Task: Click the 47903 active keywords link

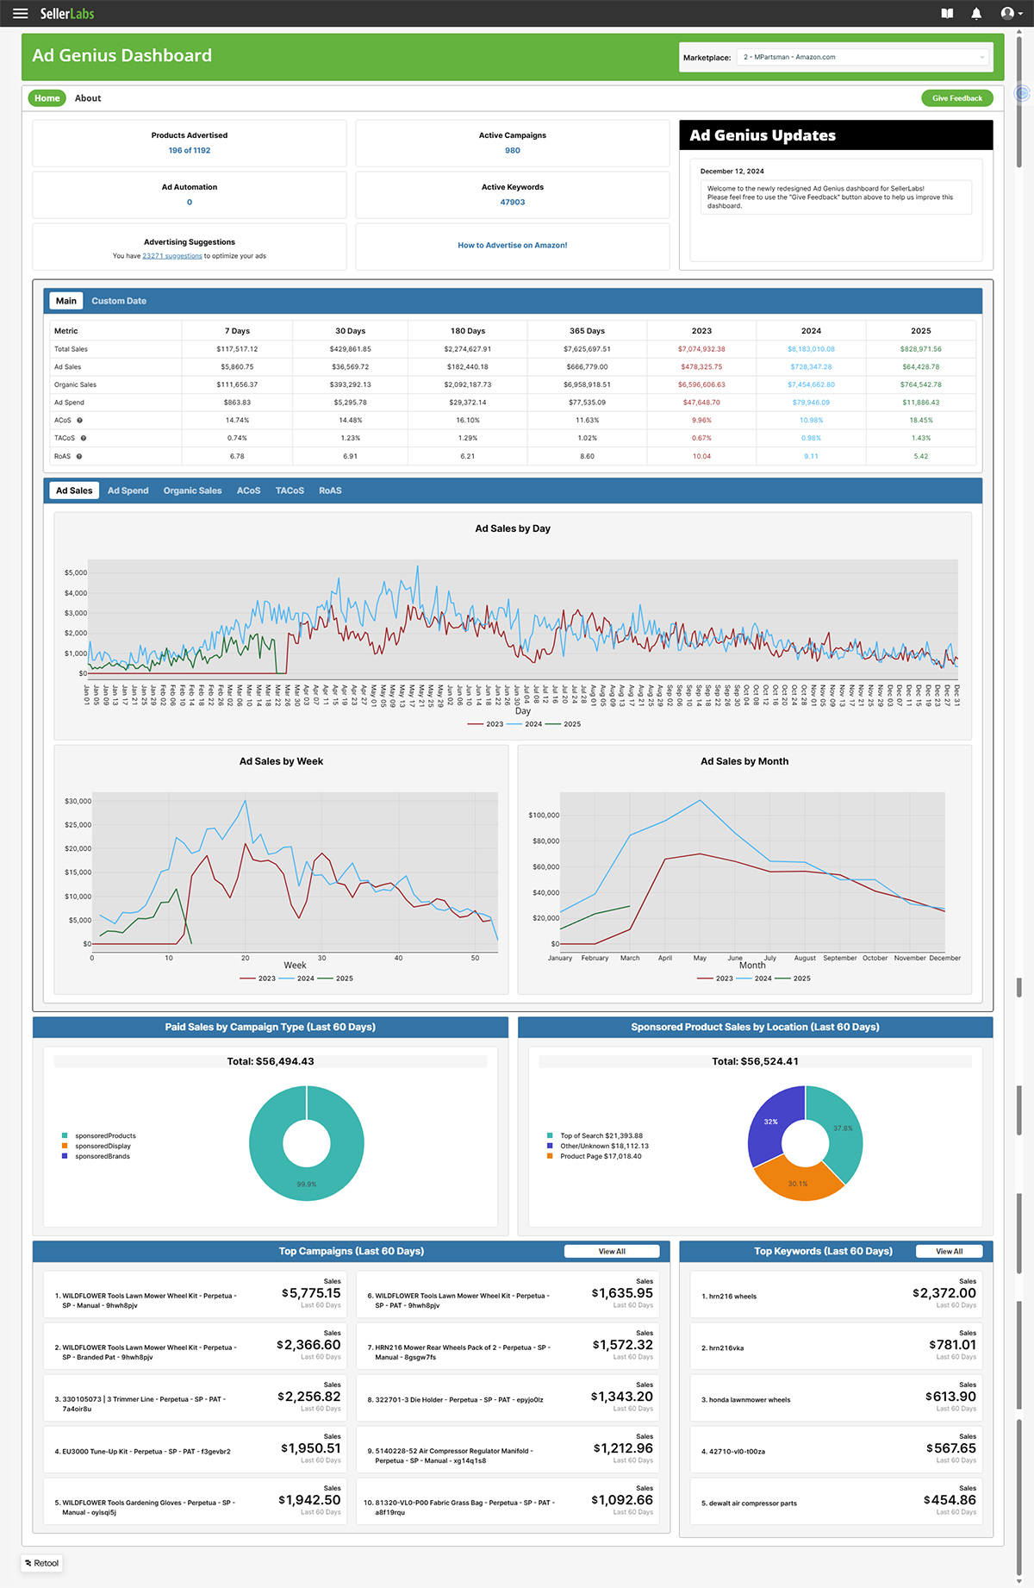Action: [x=513, y=203]
